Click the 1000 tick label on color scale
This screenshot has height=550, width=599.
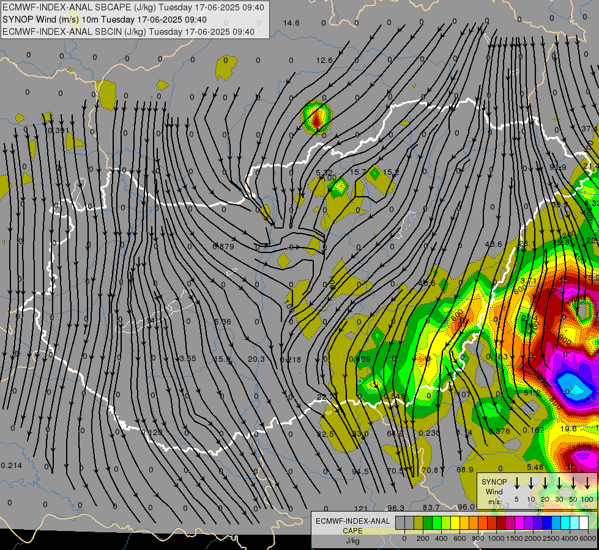pos(496,538)
